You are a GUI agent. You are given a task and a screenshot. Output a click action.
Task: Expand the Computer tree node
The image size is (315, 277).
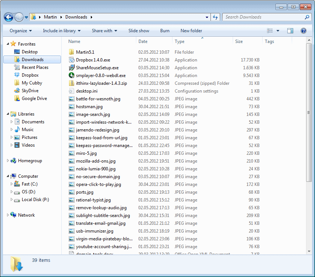tap(7, 176)
